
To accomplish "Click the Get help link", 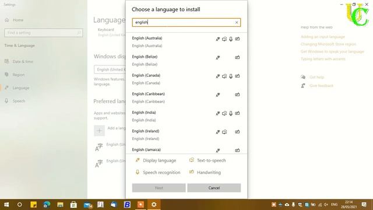I will pos(316,77).
